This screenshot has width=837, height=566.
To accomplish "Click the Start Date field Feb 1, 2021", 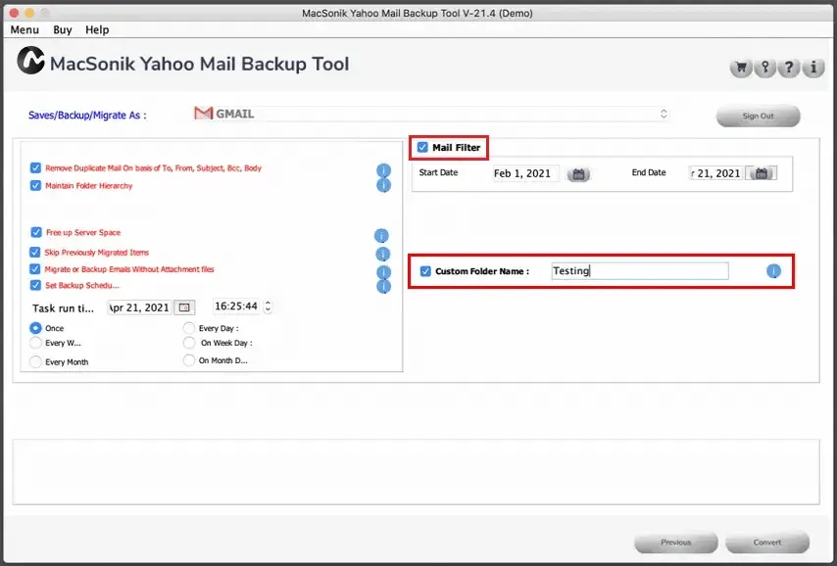I will point(525,173).
